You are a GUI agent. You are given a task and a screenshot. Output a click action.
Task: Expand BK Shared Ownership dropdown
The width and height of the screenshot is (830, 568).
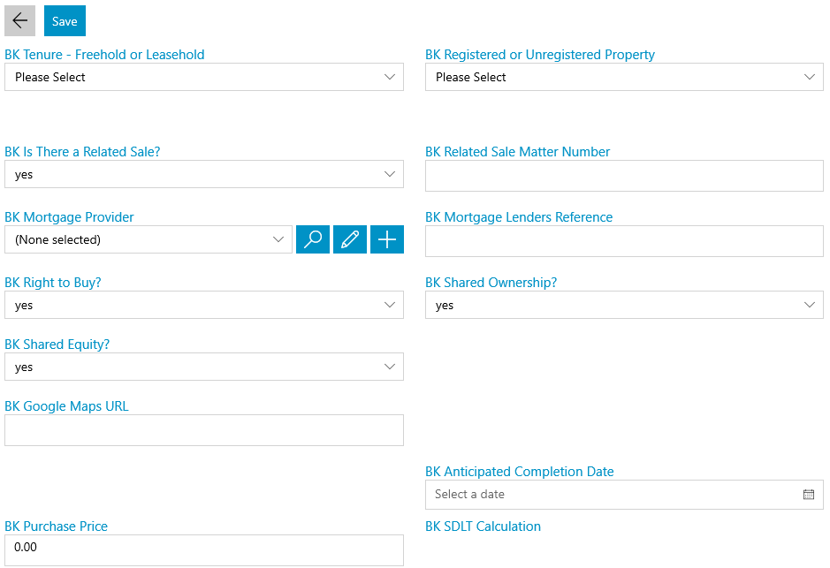pos(624,305)
